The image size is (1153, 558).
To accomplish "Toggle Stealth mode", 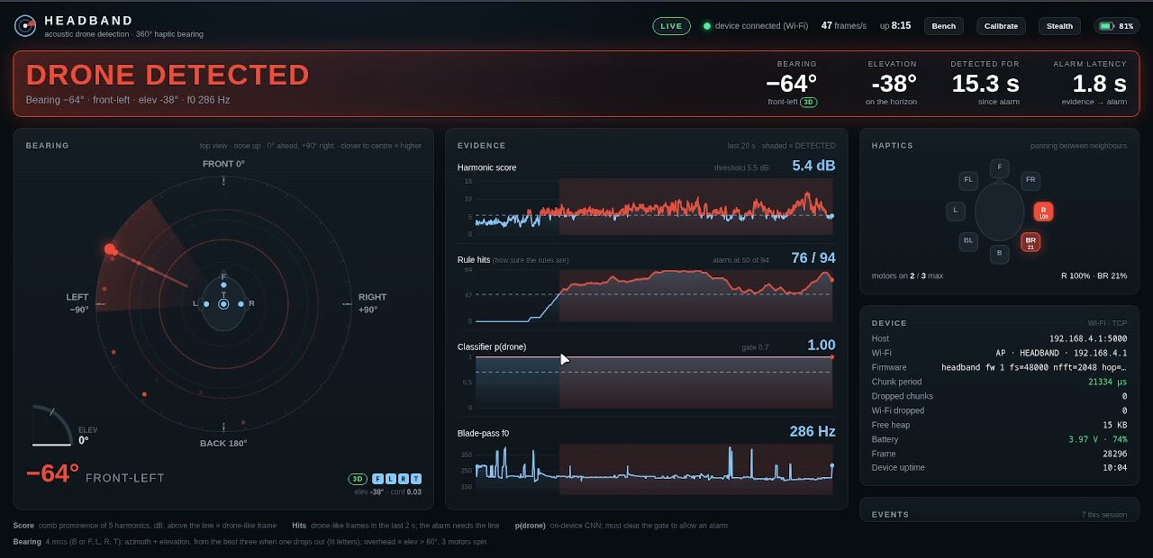I will coord(1059,26).
